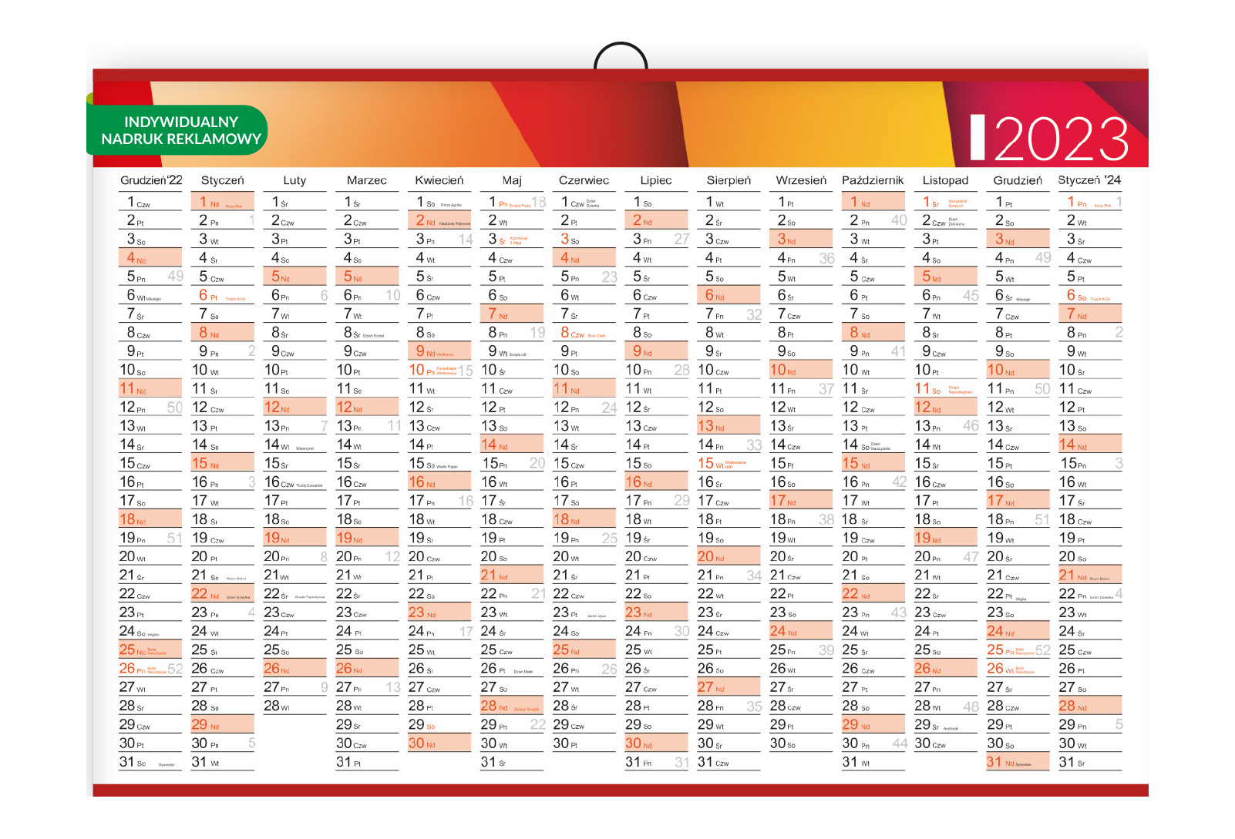Click 25 Nd in Grudzień'22 column
The height and width of the screenshot is (839, 1235).
pyautogui.click(x=150, y=650)
